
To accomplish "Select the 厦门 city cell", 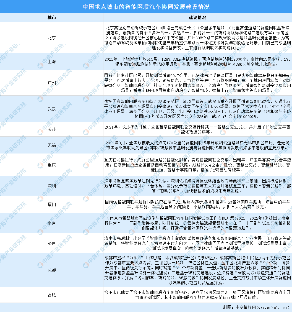I will point(52,204).
